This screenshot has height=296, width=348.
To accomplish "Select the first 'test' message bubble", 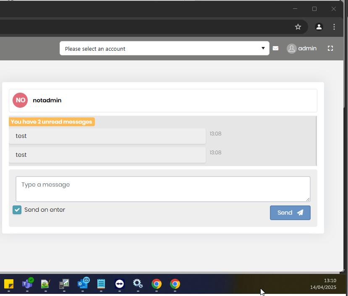I will click(107, 136).
